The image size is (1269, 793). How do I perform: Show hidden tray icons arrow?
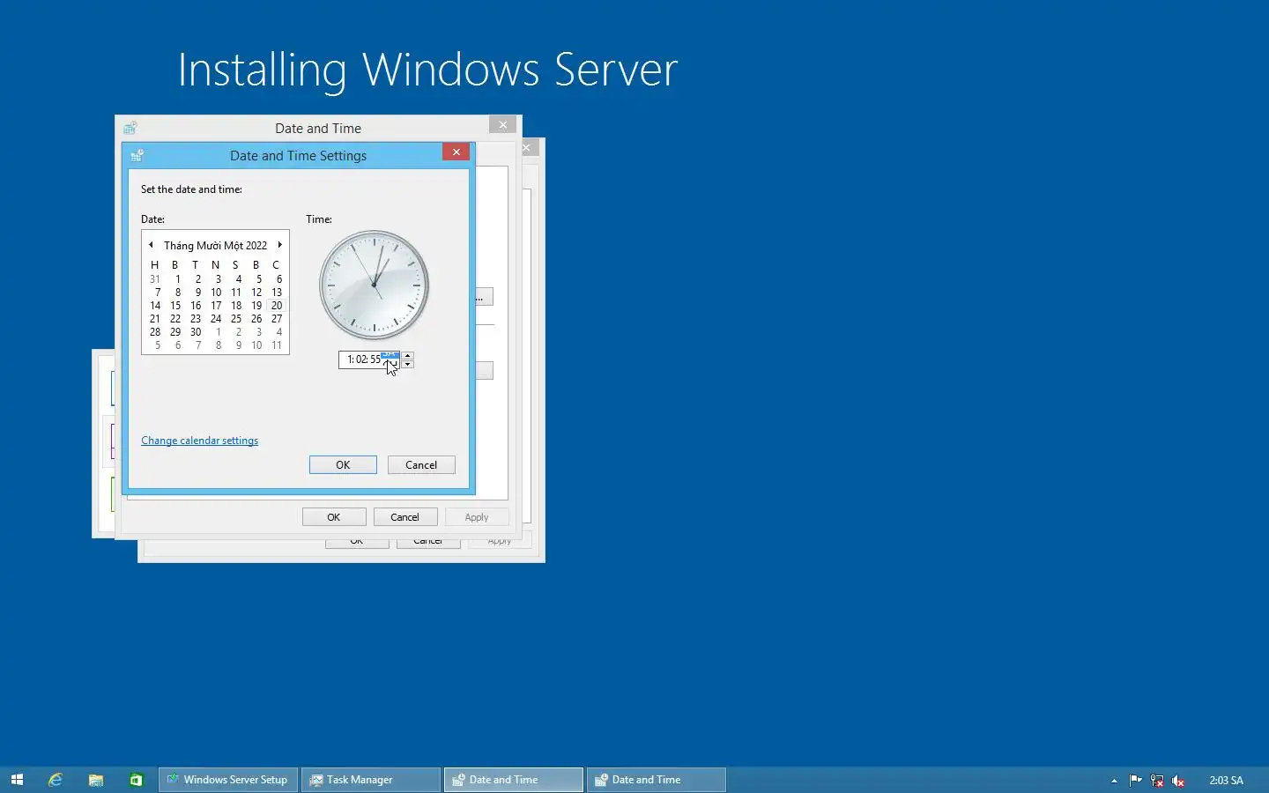tap(1114, 781)
